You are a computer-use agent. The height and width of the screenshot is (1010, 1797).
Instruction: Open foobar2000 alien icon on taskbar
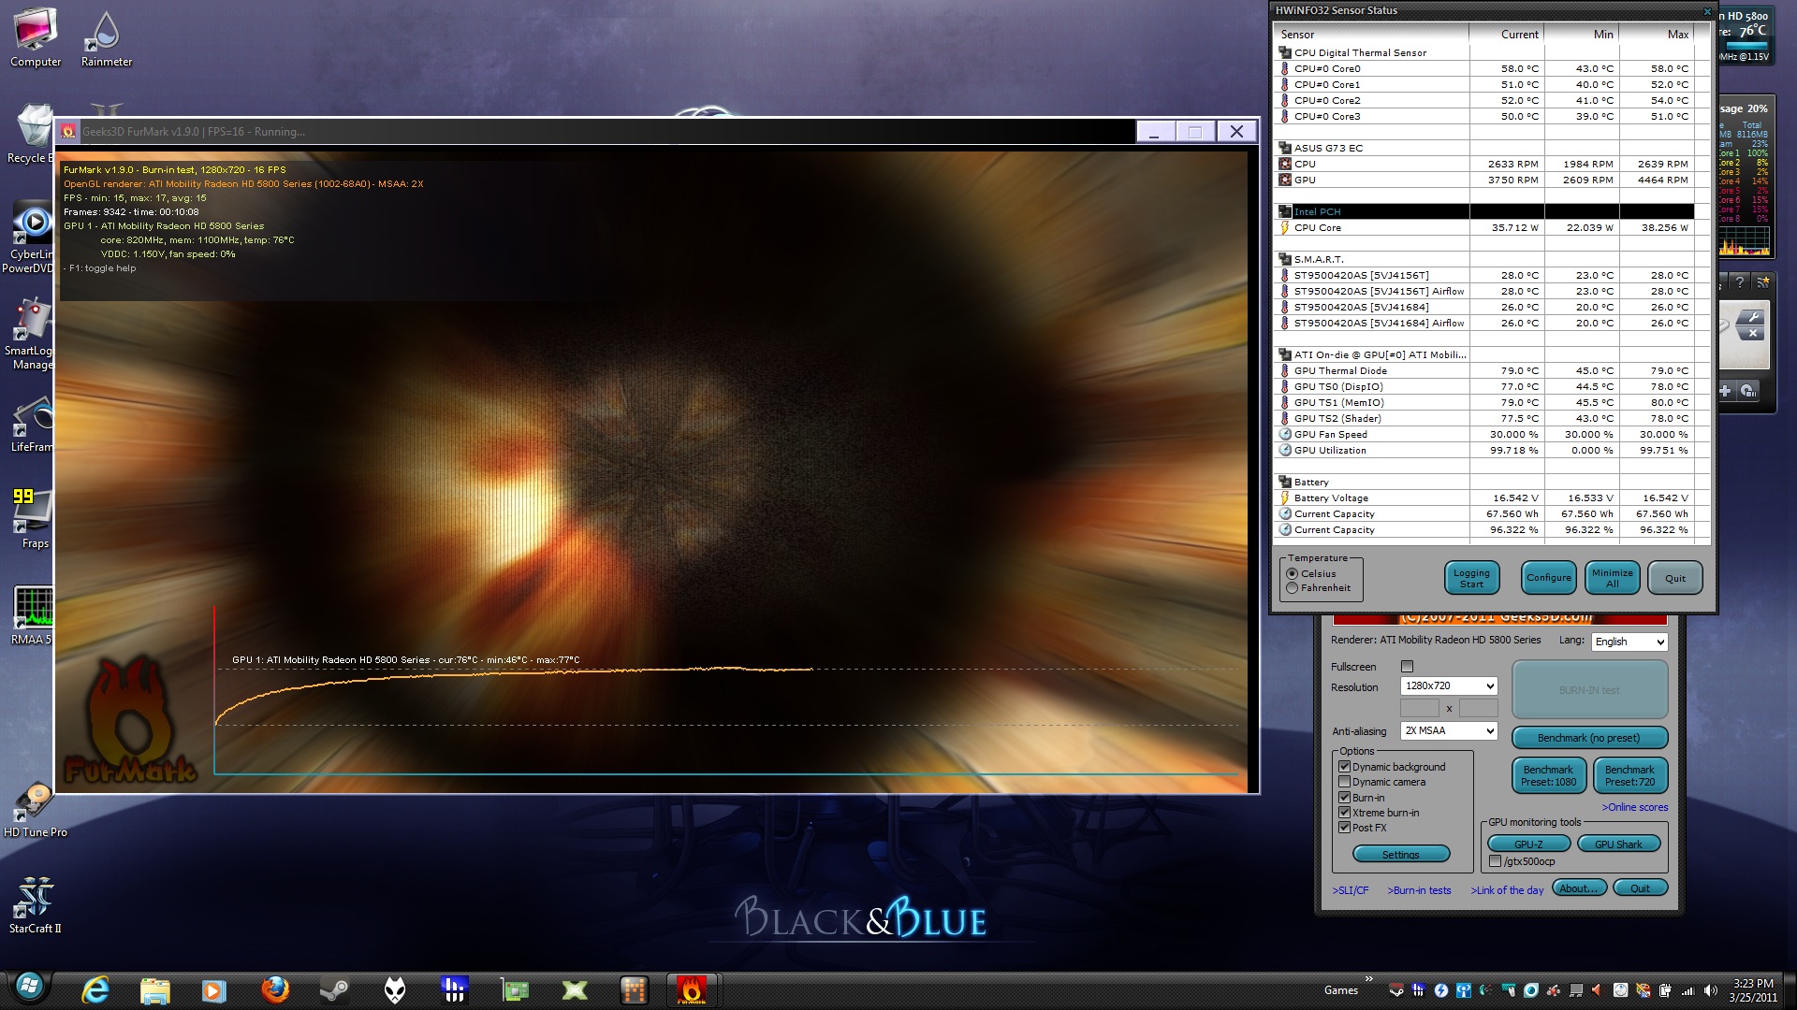click(x=395, y=989)
